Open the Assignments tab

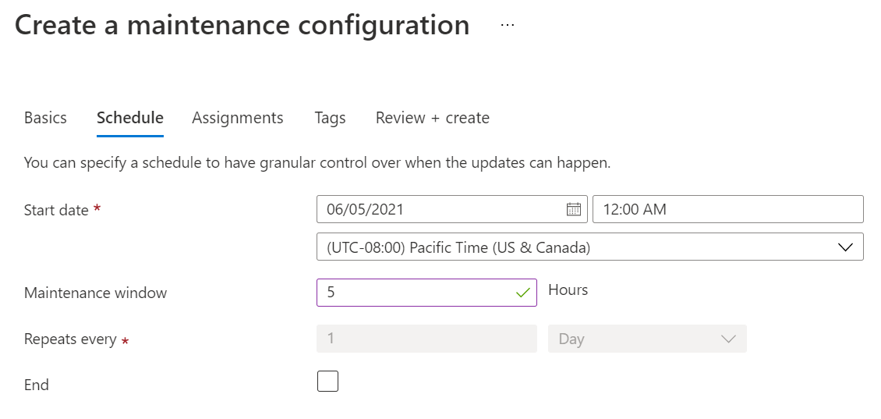coord(238,118)
